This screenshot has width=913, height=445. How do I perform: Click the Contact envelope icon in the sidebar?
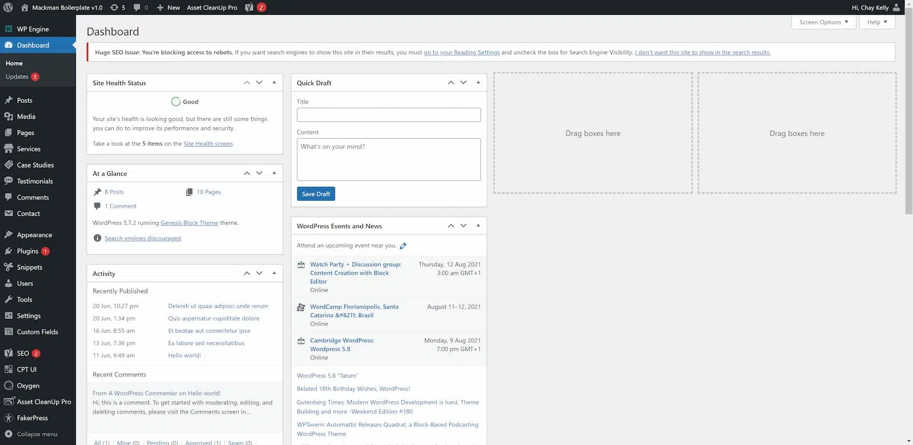9,213
